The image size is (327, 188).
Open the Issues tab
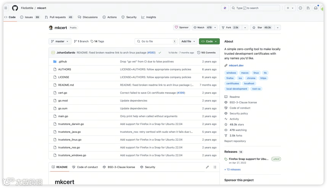(30, 17)
